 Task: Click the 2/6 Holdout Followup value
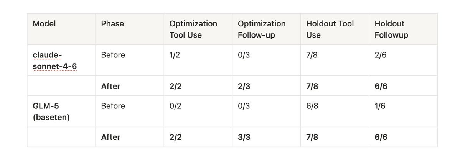tap(381, 55)
